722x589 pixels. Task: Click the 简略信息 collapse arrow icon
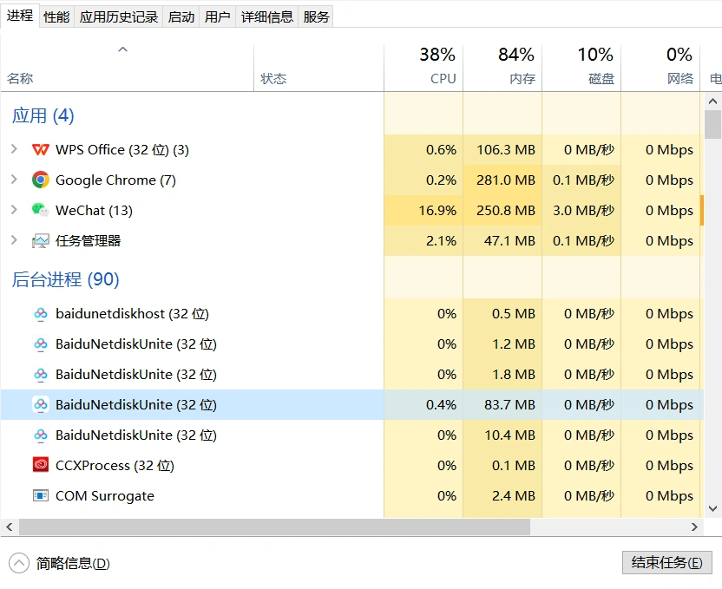point(19,563)
